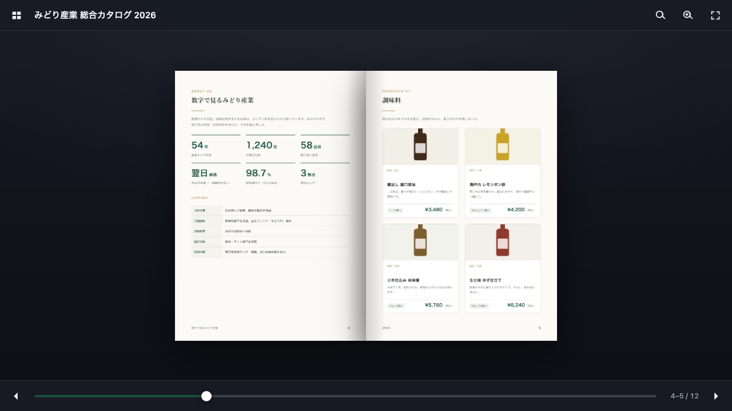
Task: Click the 4–5 / 12 page indicator
Action: (685, 396)
